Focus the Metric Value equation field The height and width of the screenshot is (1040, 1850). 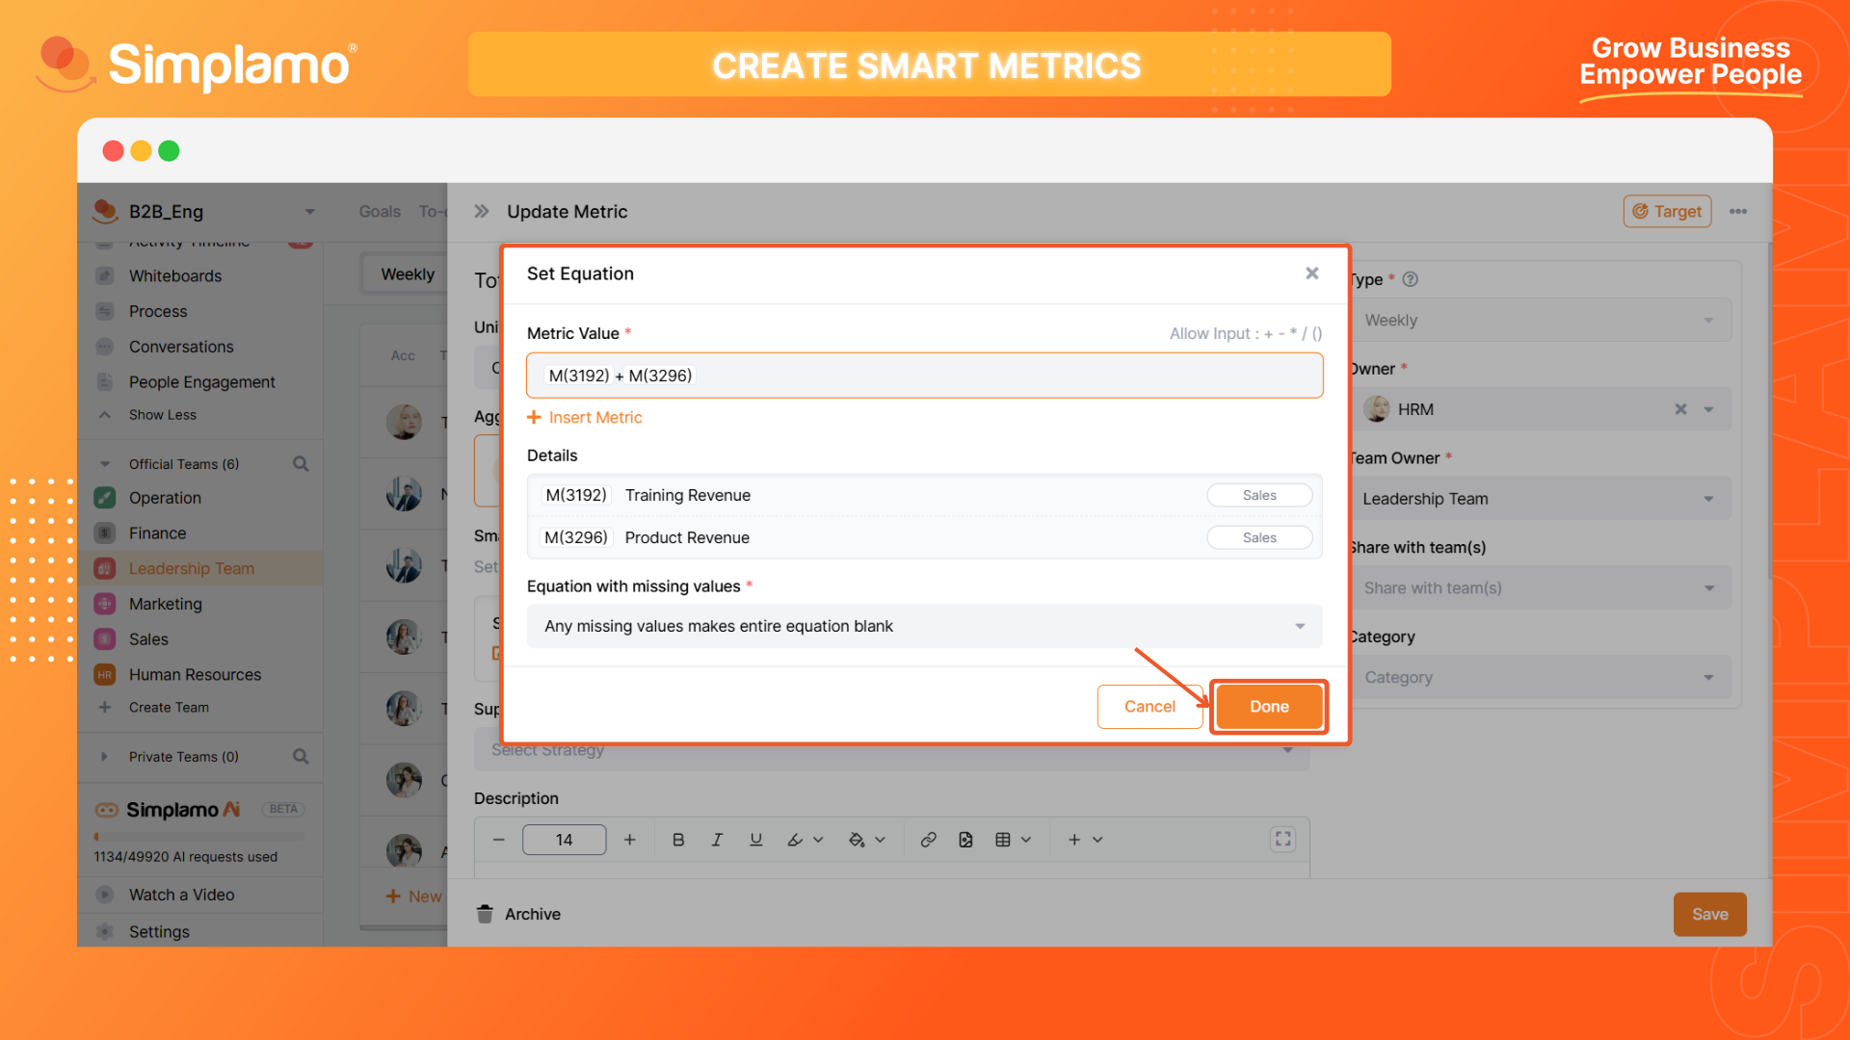924,376
